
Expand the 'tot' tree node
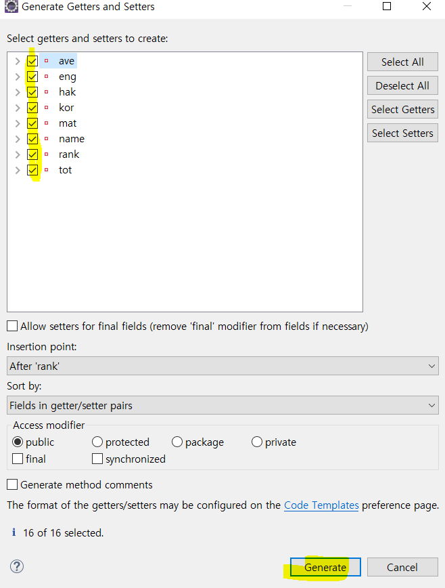point(17,170)
